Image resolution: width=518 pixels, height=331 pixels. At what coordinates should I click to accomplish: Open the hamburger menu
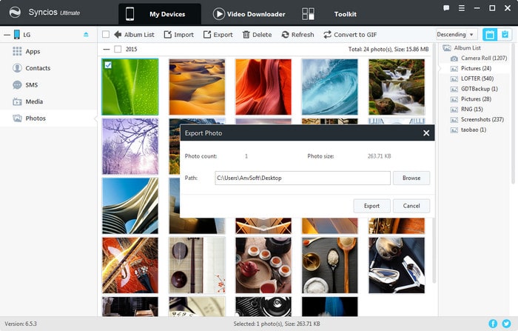click(x=462, y=8)
